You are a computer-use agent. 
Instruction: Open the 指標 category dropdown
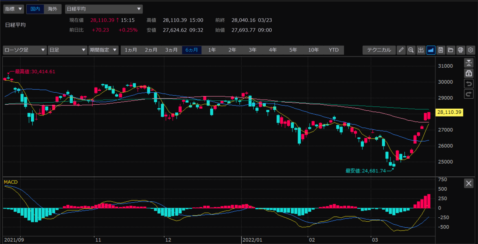14,8
